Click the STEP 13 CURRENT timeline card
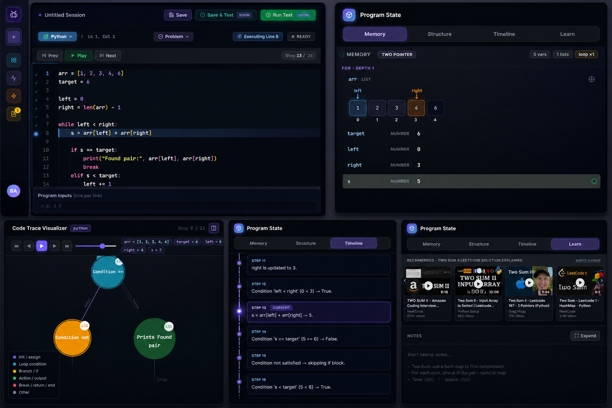The height and width of the screenshot is (408, 612). [319, 312]
